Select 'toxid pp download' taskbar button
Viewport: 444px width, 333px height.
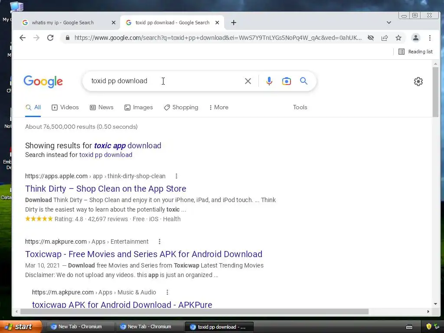tap(219, 327)
